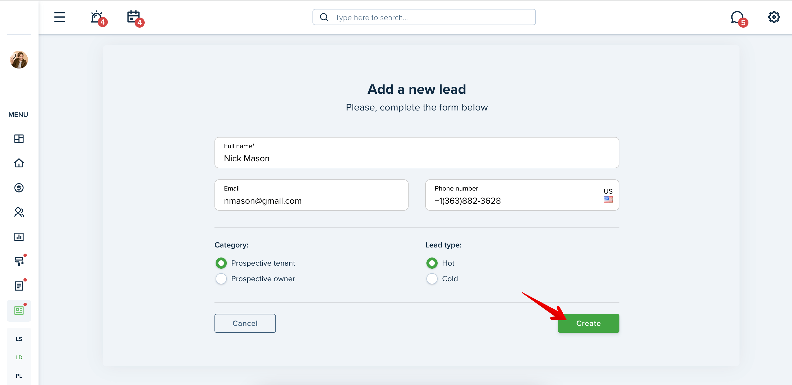Focus the top search box
This screenshot has width=792, height=385.
tap(424, 17)
